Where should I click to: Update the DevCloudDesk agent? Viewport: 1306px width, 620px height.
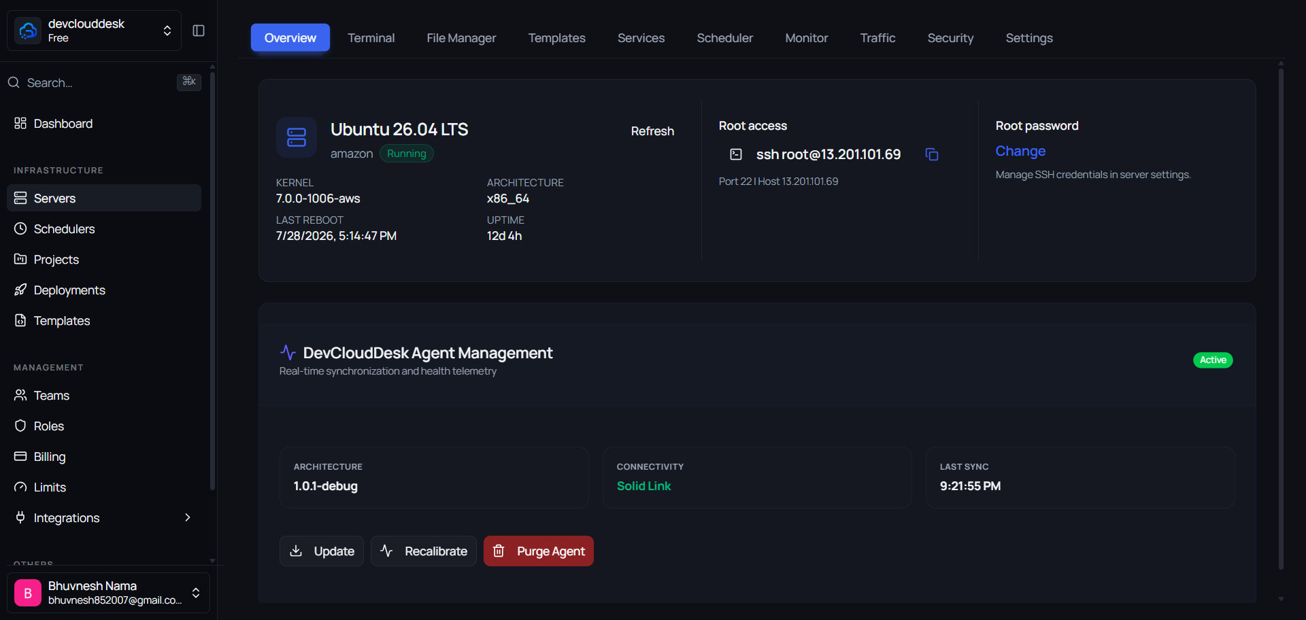(322, 551)
